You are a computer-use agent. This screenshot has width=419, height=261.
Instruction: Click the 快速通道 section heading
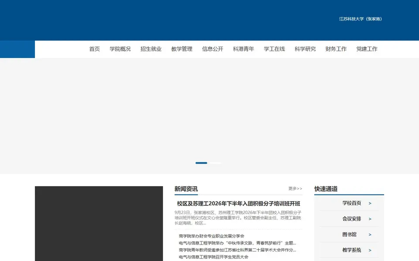coord(326,189)
